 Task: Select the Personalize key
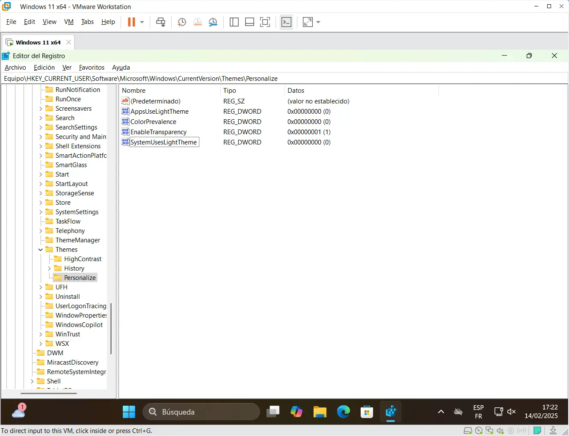80,278
